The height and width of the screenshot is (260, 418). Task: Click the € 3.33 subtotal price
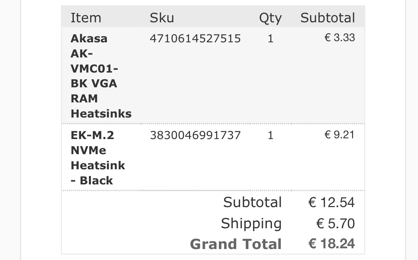coord(340,37)
